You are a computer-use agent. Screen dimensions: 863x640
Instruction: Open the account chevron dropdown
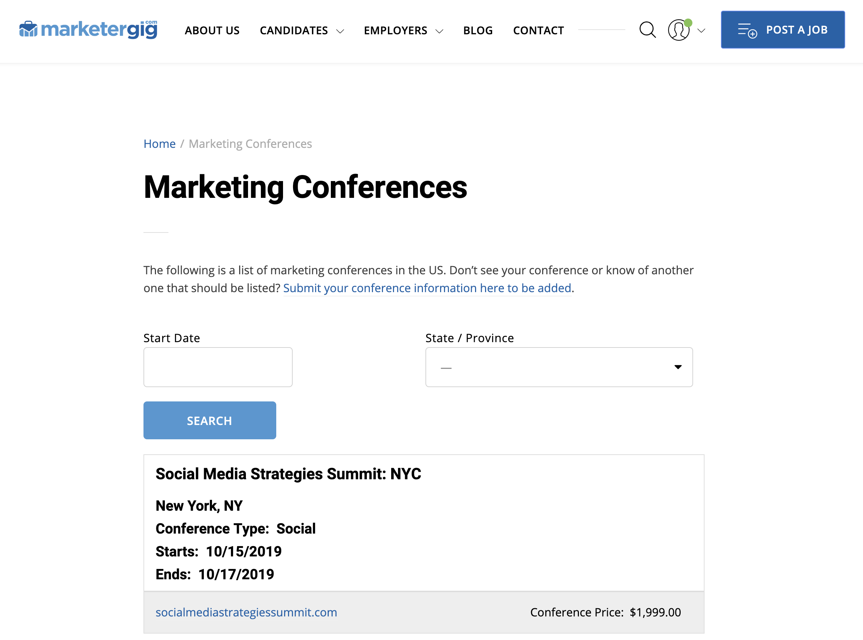[701, 31]
